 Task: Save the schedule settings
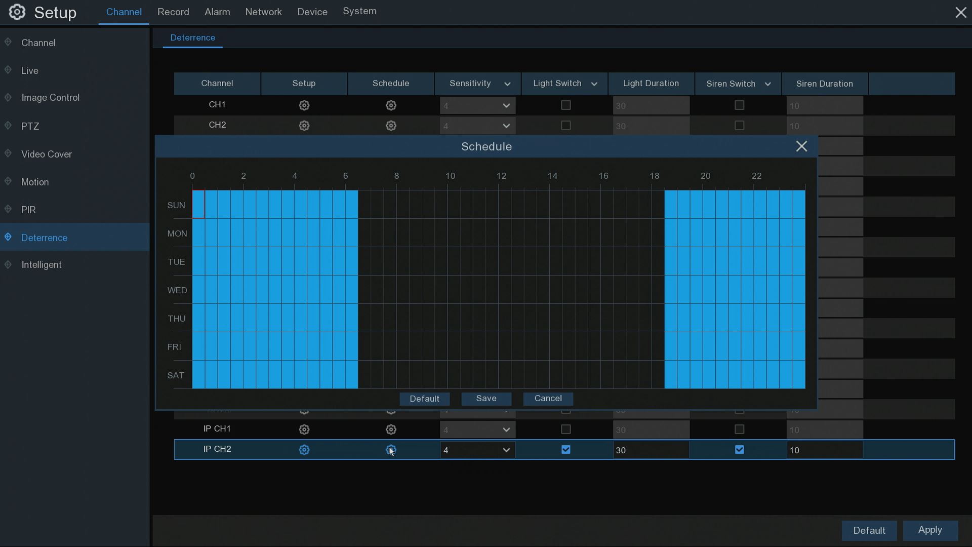(486, 399)
